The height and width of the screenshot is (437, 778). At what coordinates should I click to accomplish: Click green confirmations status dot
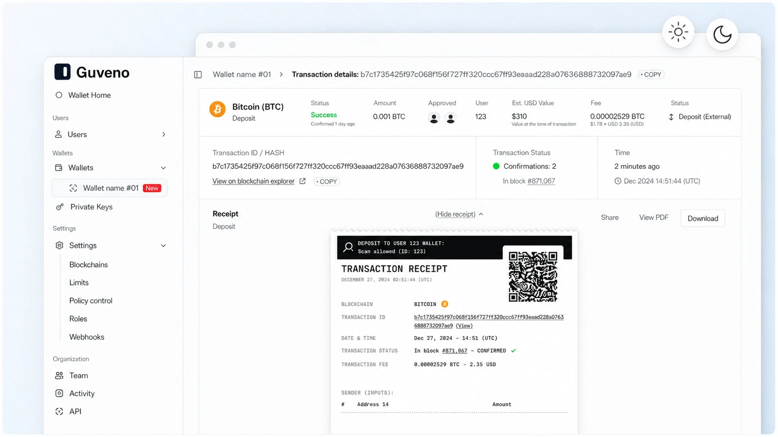coord(496,166)
